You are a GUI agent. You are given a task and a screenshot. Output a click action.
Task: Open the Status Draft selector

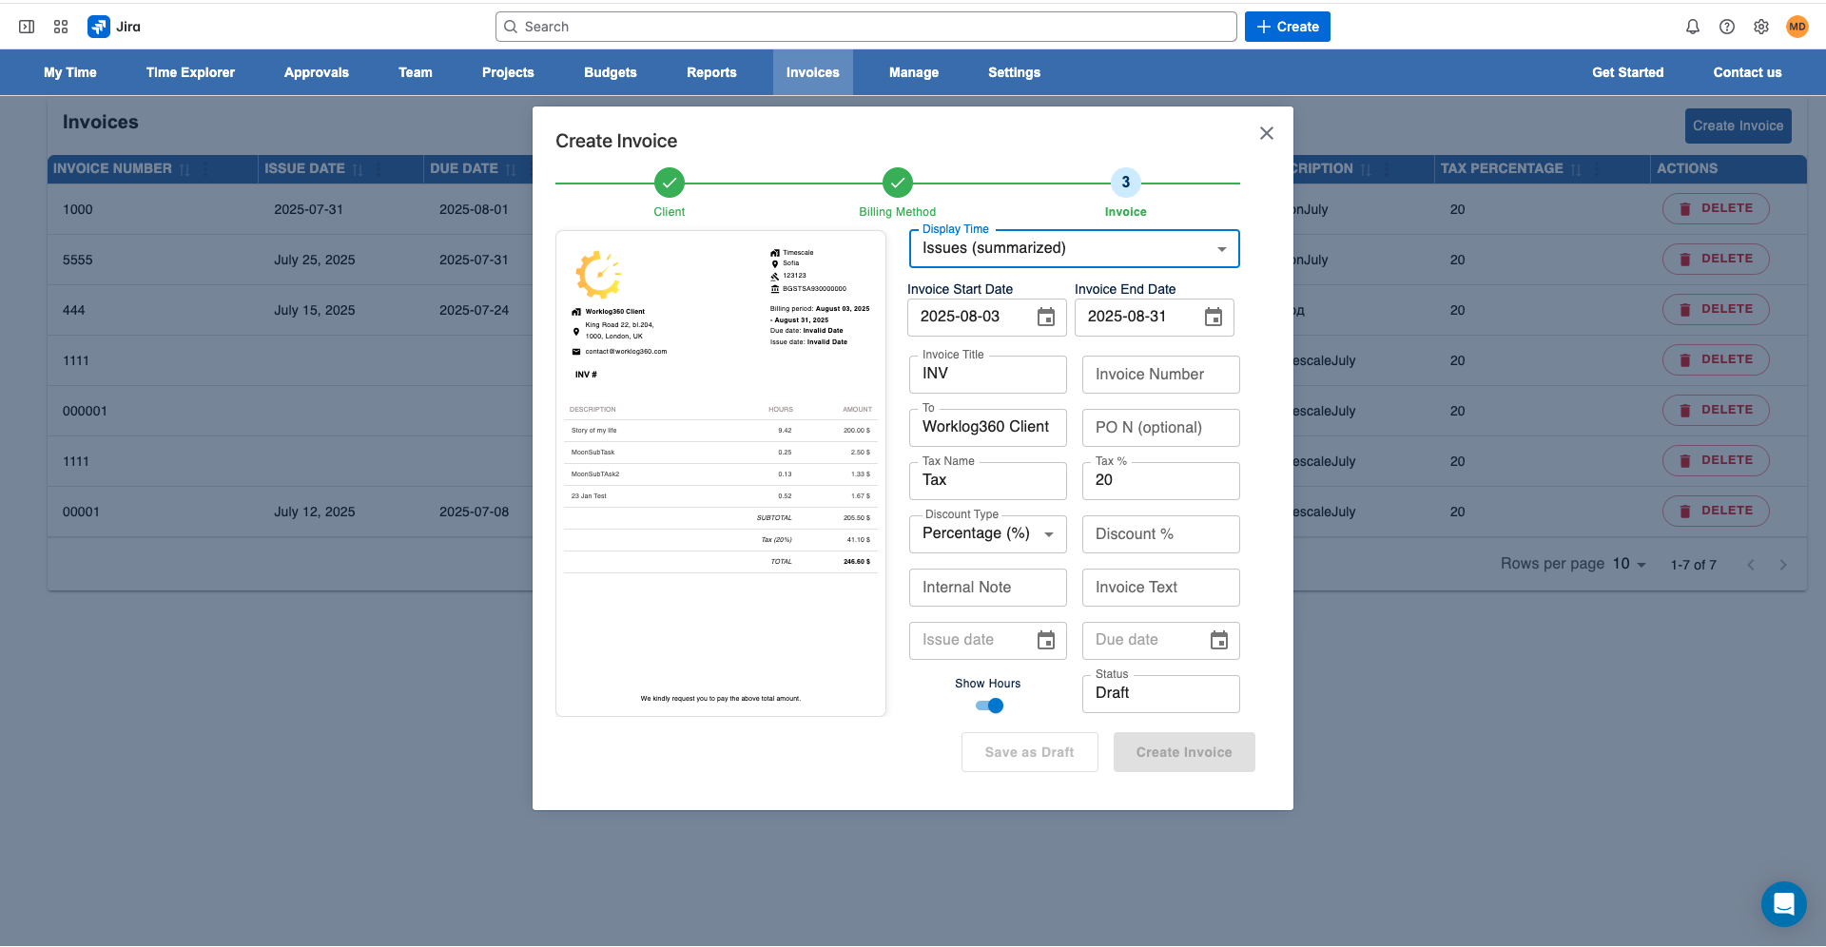pos(1161,694)
